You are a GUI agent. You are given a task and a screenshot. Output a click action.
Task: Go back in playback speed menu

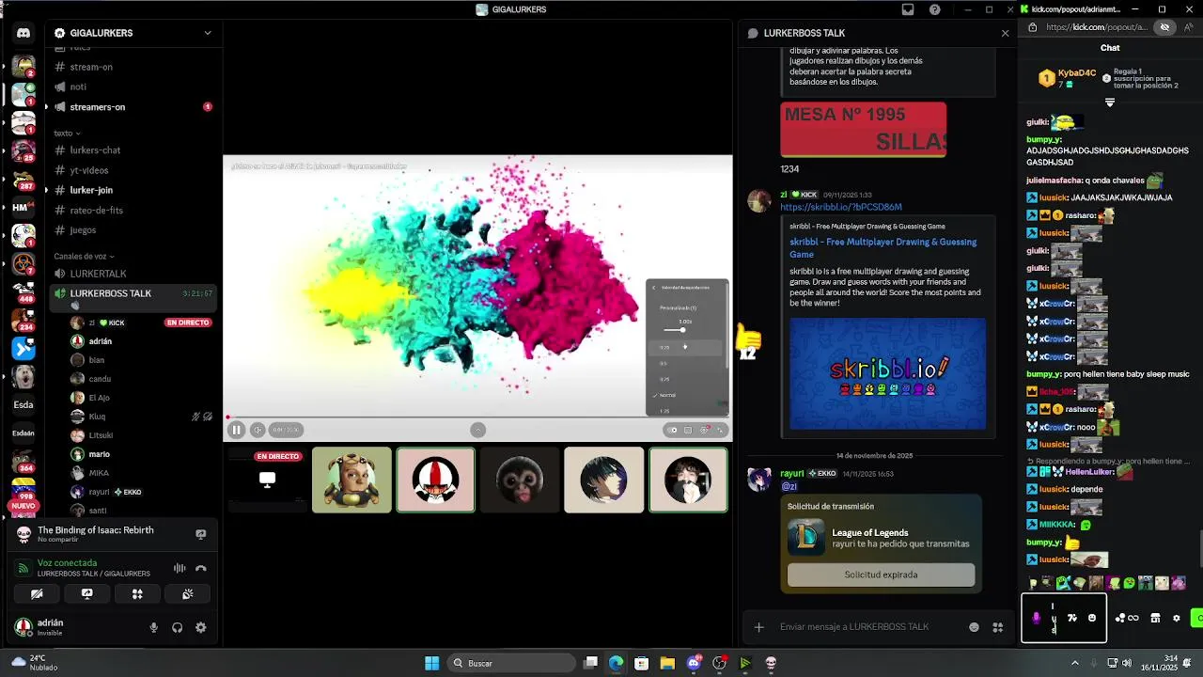click(x=654, y=288)
